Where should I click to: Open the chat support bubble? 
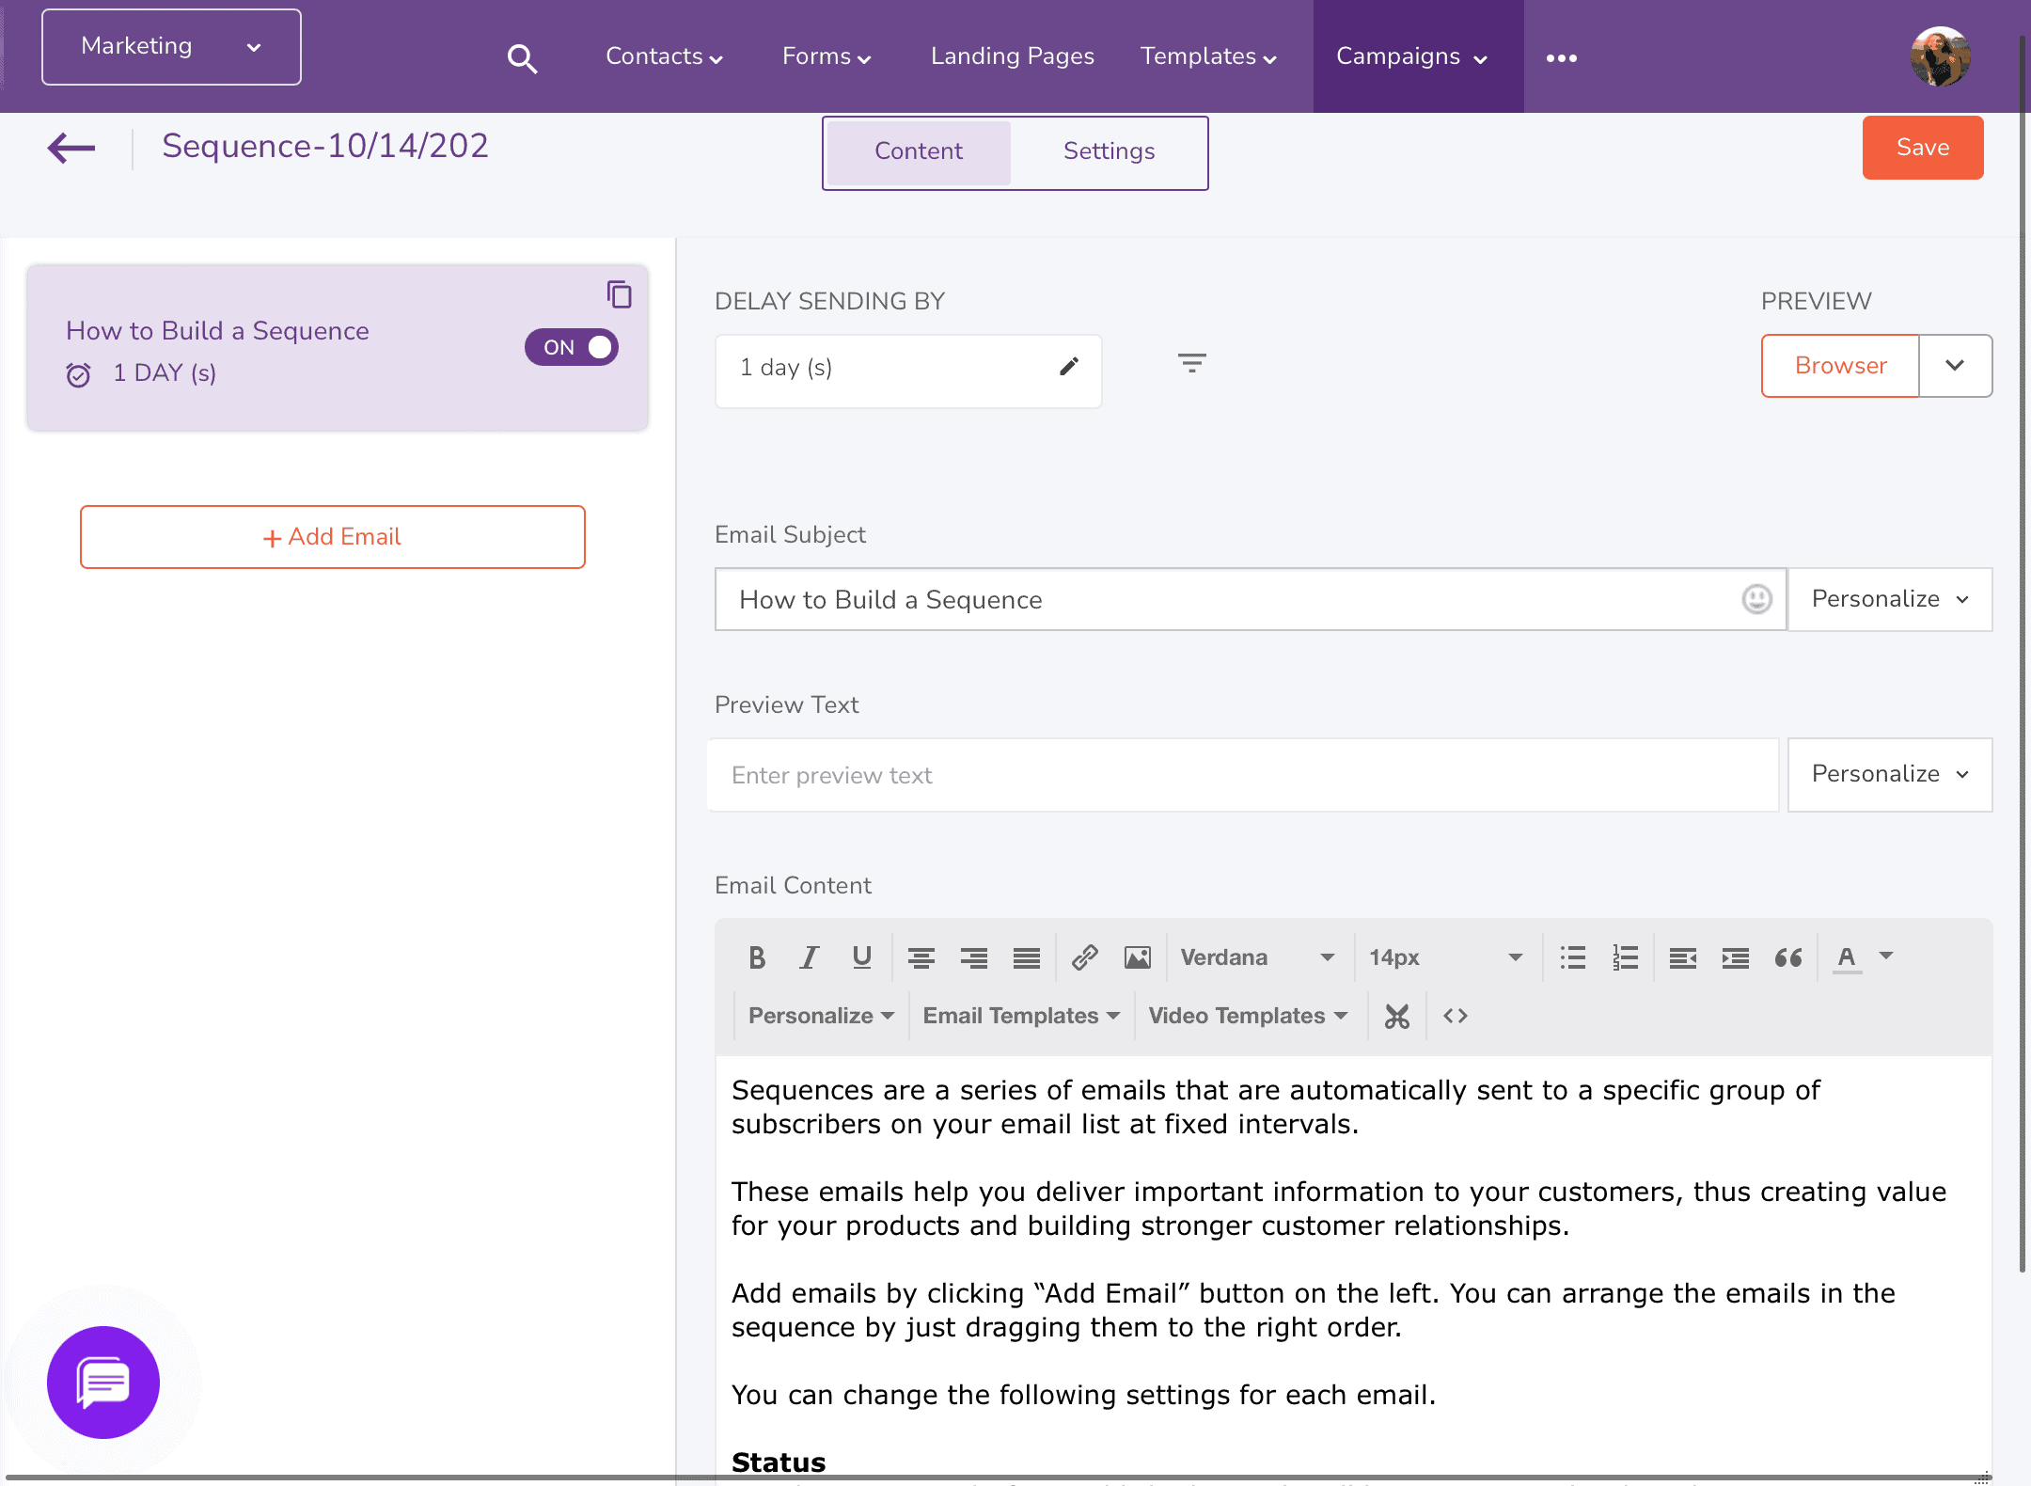(x=103, y=1383)
